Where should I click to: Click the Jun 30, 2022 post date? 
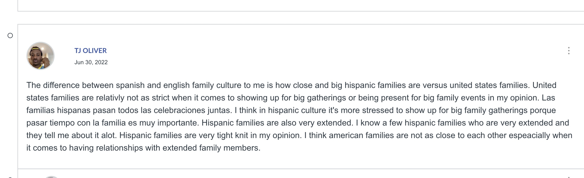click(x=91, y=62)
